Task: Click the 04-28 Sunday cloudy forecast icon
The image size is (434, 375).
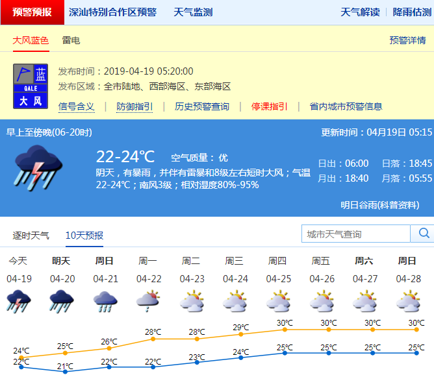Action: pos(407,301)
